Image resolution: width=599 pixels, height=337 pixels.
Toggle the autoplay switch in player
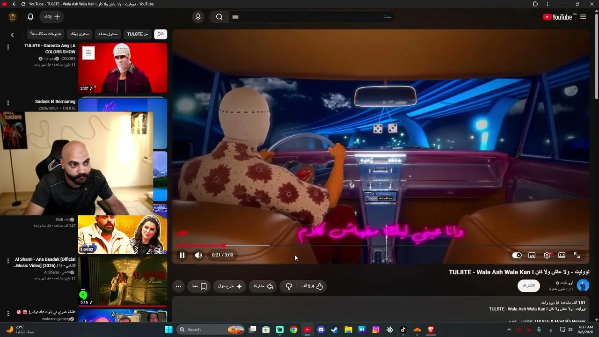(517, 255)
